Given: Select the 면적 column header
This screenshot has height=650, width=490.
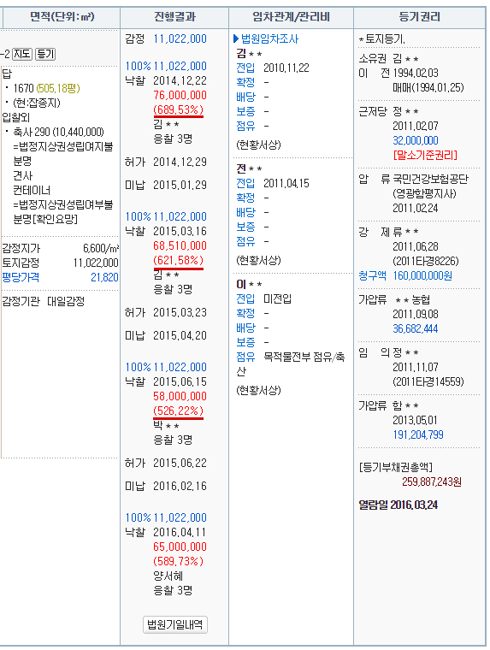Looking at the screenshot, I should (x=62, y=17).
